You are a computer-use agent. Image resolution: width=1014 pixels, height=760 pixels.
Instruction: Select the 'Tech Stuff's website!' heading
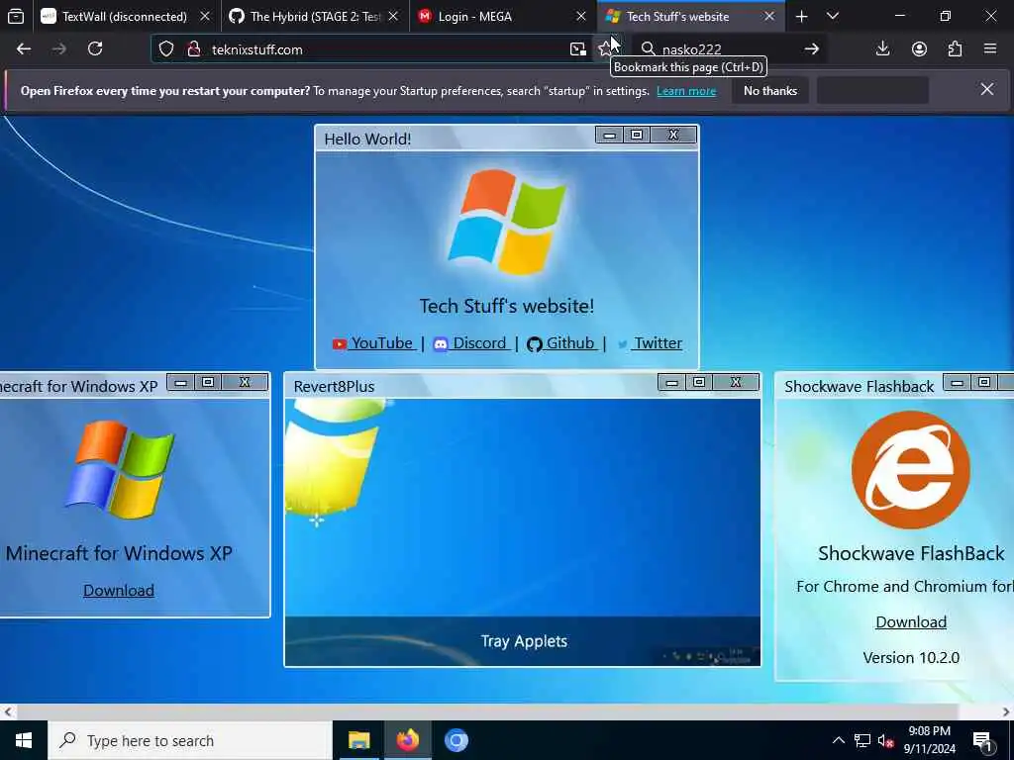[x=506, y=306]
